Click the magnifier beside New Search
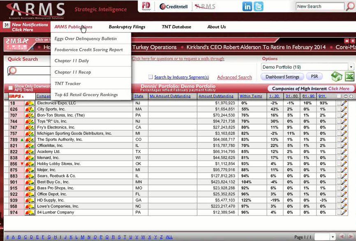 pyautogui.click(x=350, y=6)
